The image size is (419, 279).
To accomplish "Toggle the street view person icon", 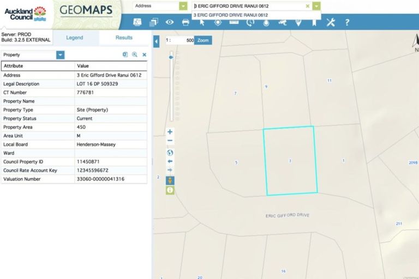I will [x=170, y=180].
